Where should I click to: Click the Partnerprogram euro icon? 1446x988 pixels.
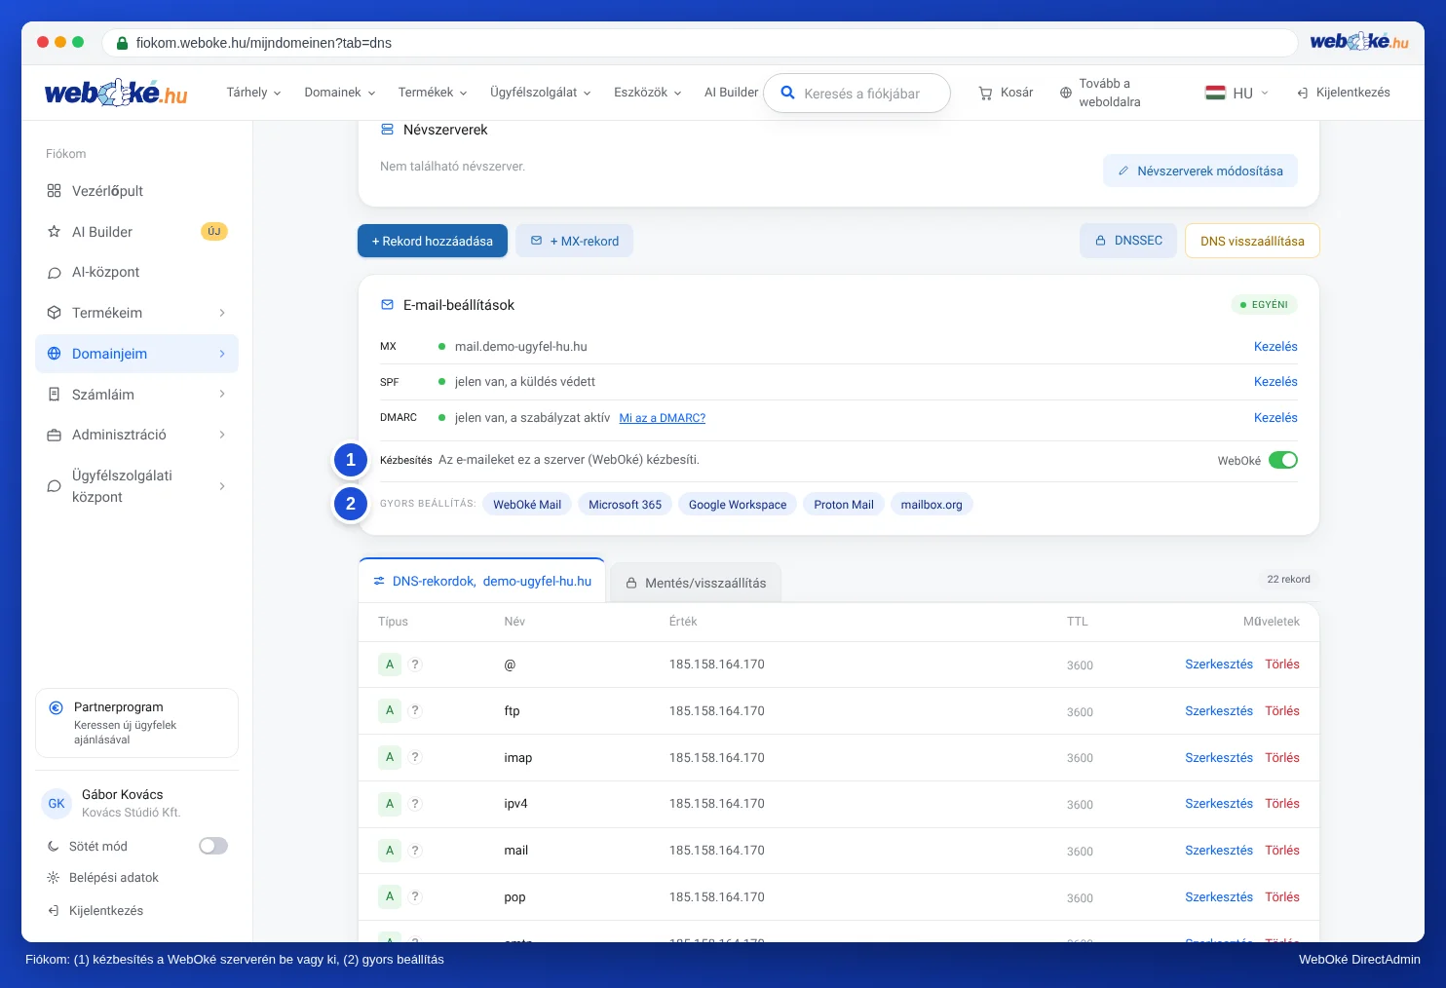(56, 708)
